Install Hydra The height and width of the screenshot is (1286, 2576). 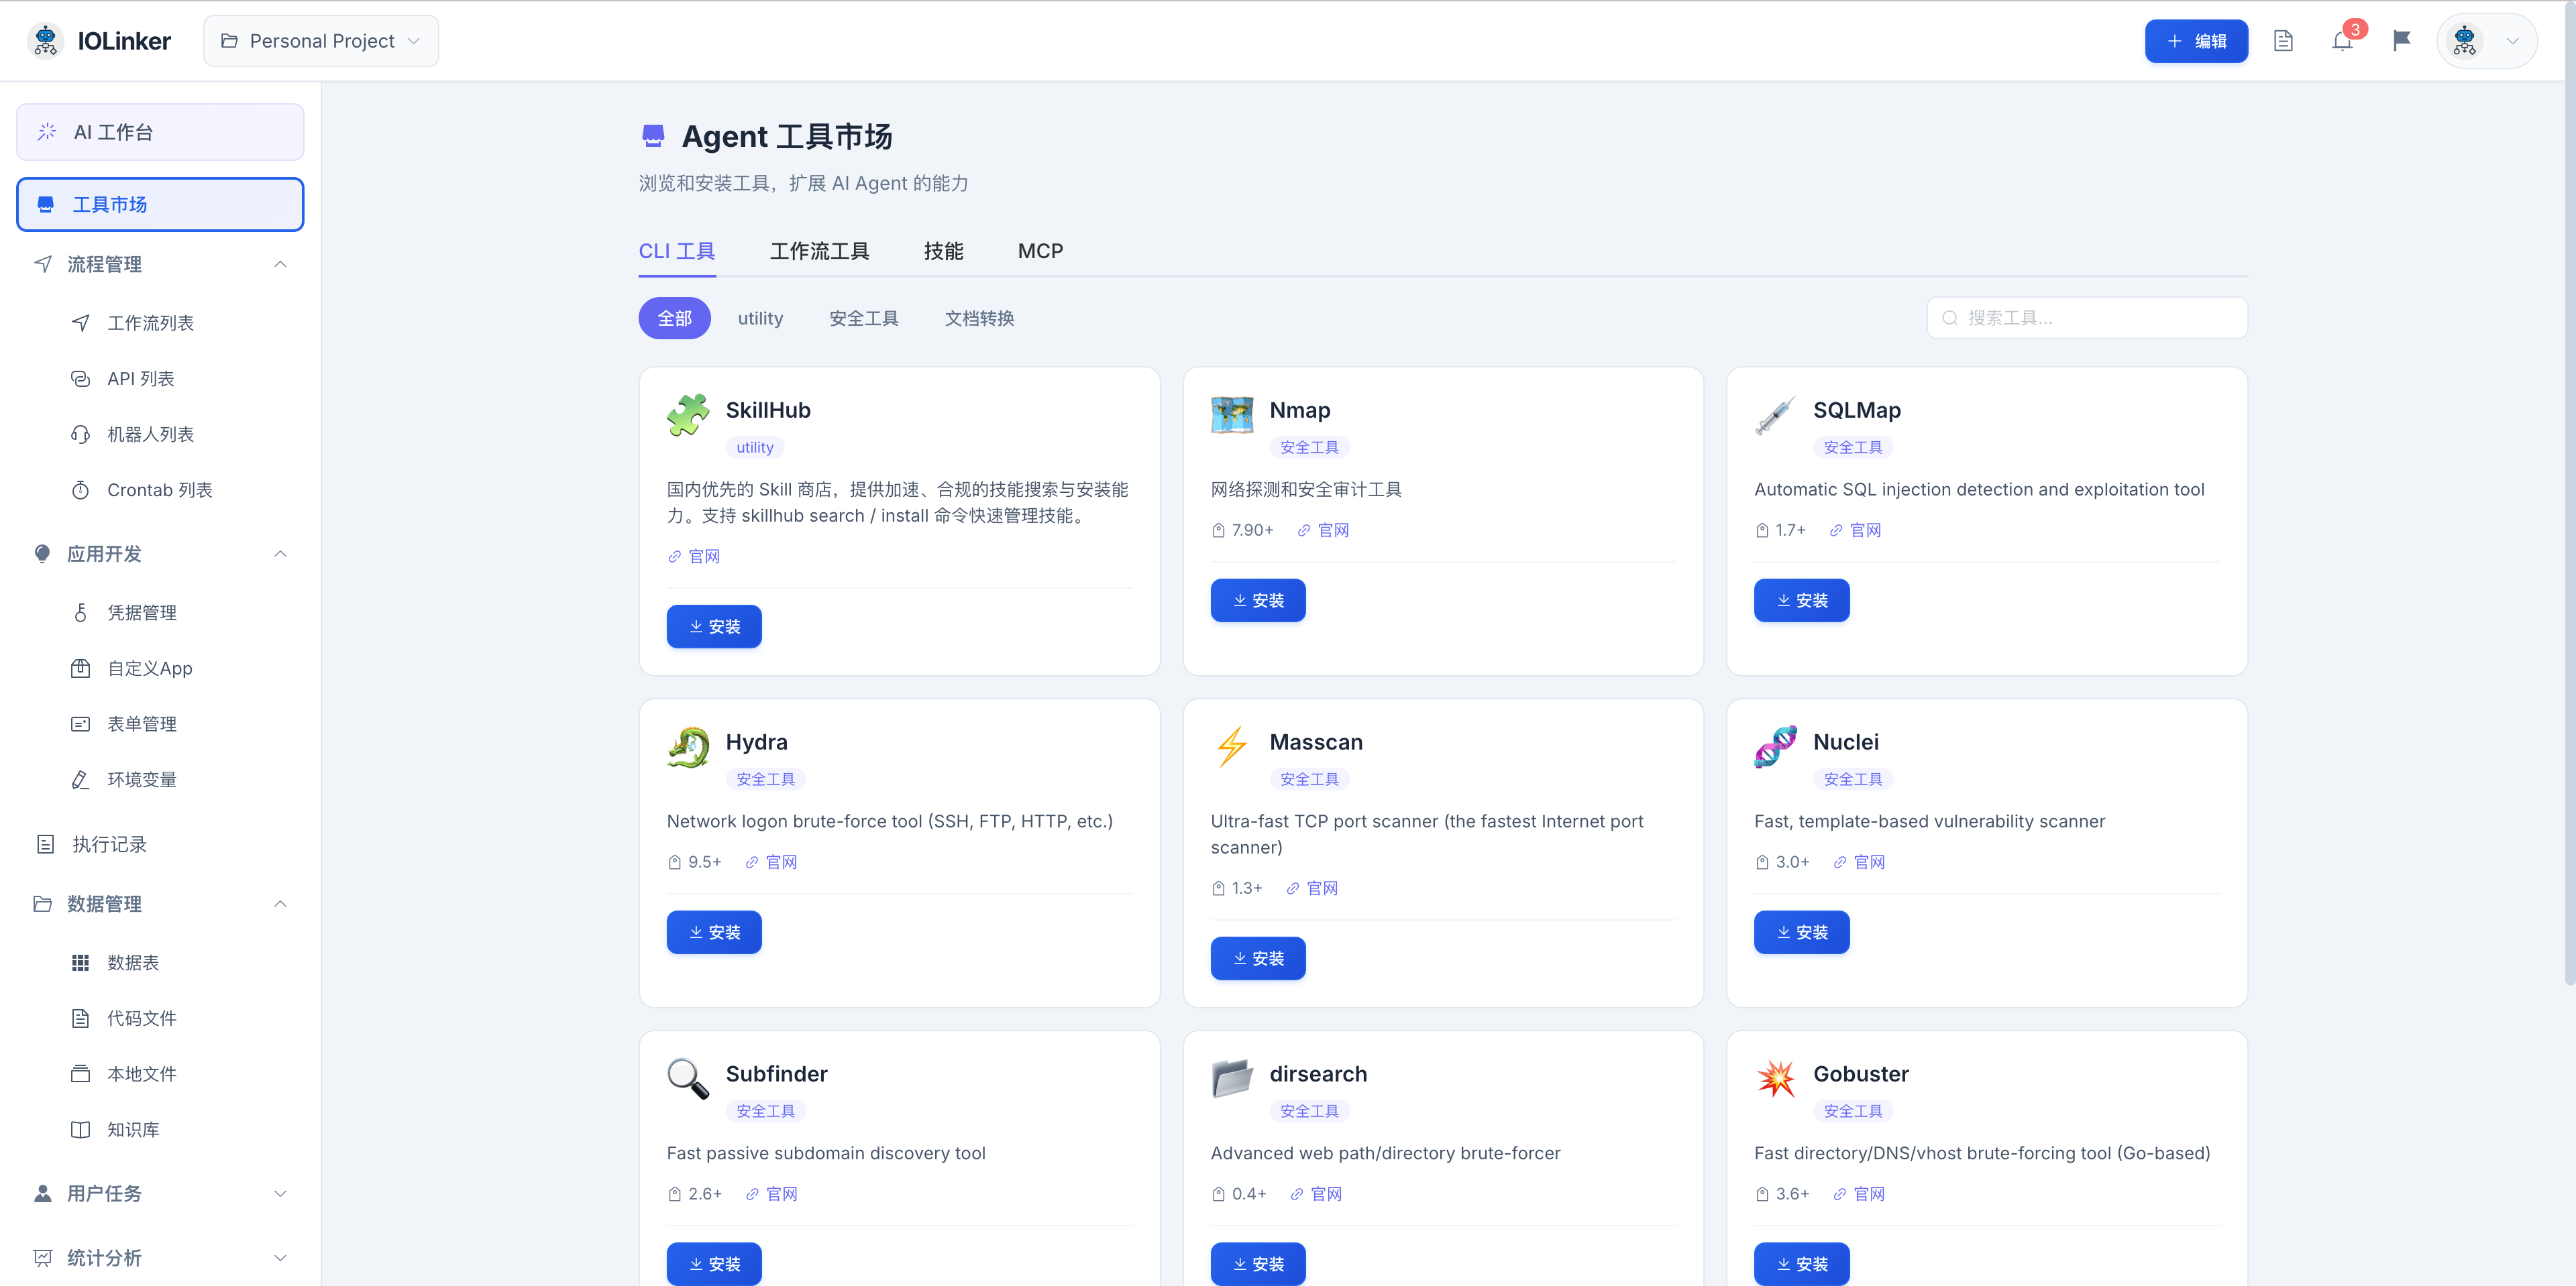(714, 932)
